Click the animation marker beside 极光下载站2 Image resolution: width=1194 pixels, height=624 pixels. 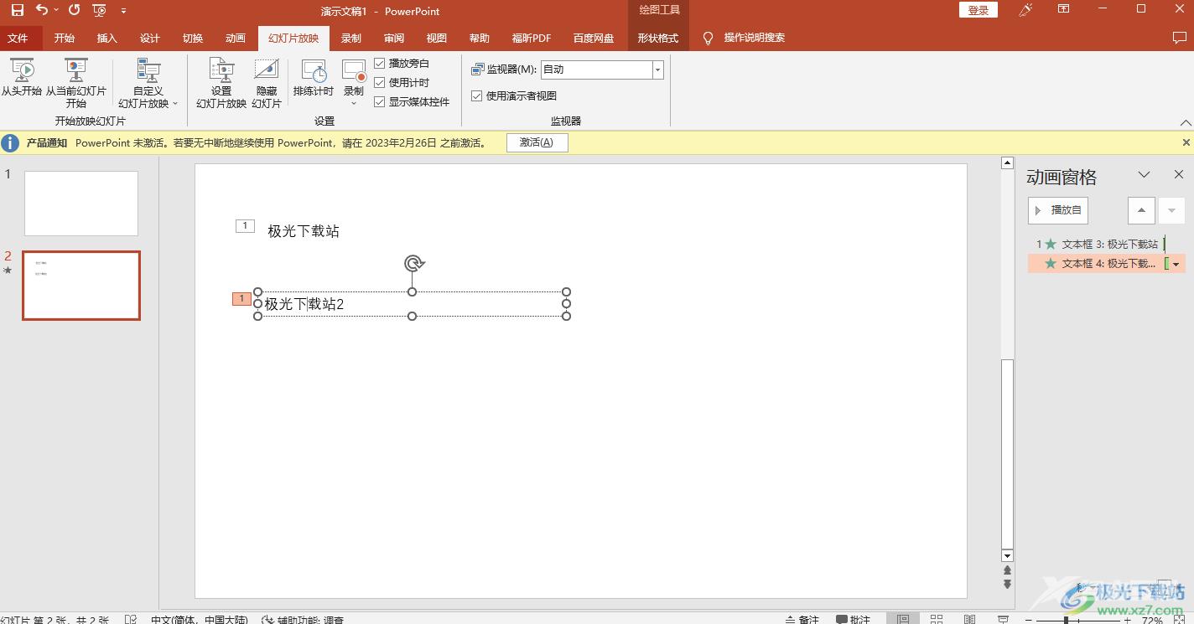coord(241,299)
